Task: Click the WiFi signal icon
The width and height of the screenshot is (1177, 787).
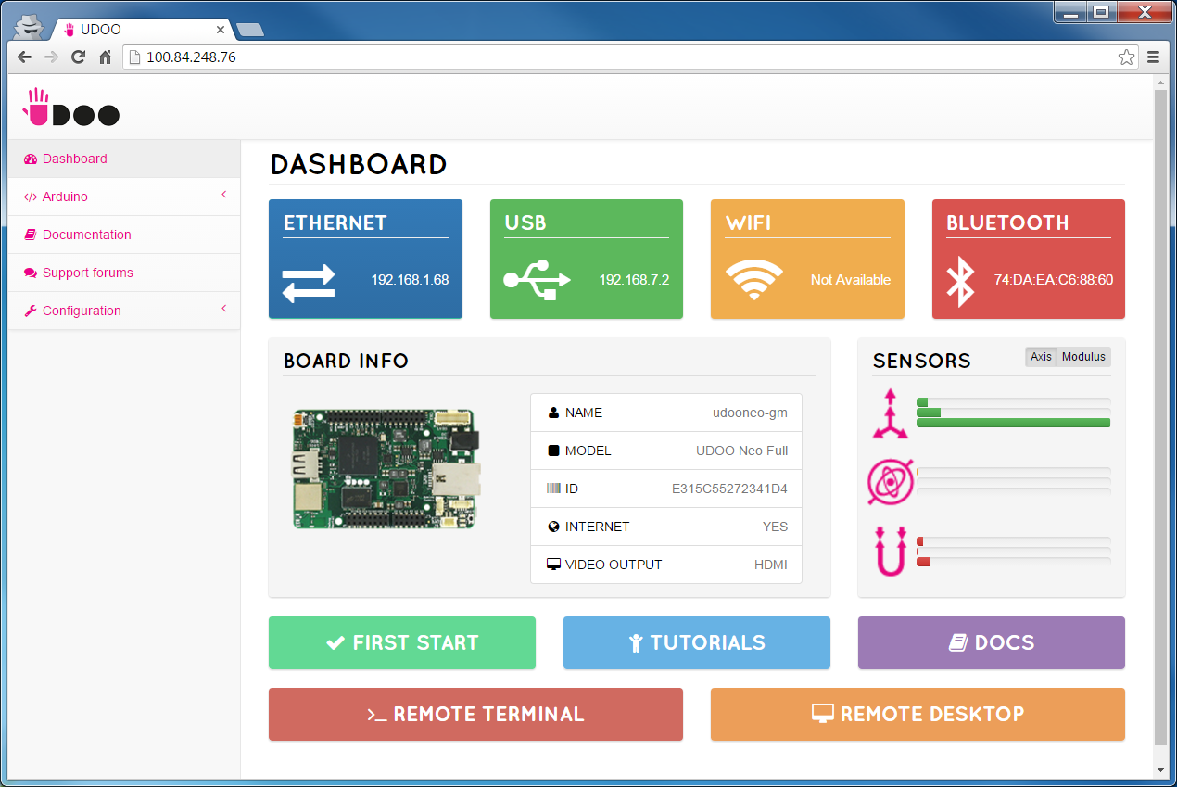Action: coord(753,280)
